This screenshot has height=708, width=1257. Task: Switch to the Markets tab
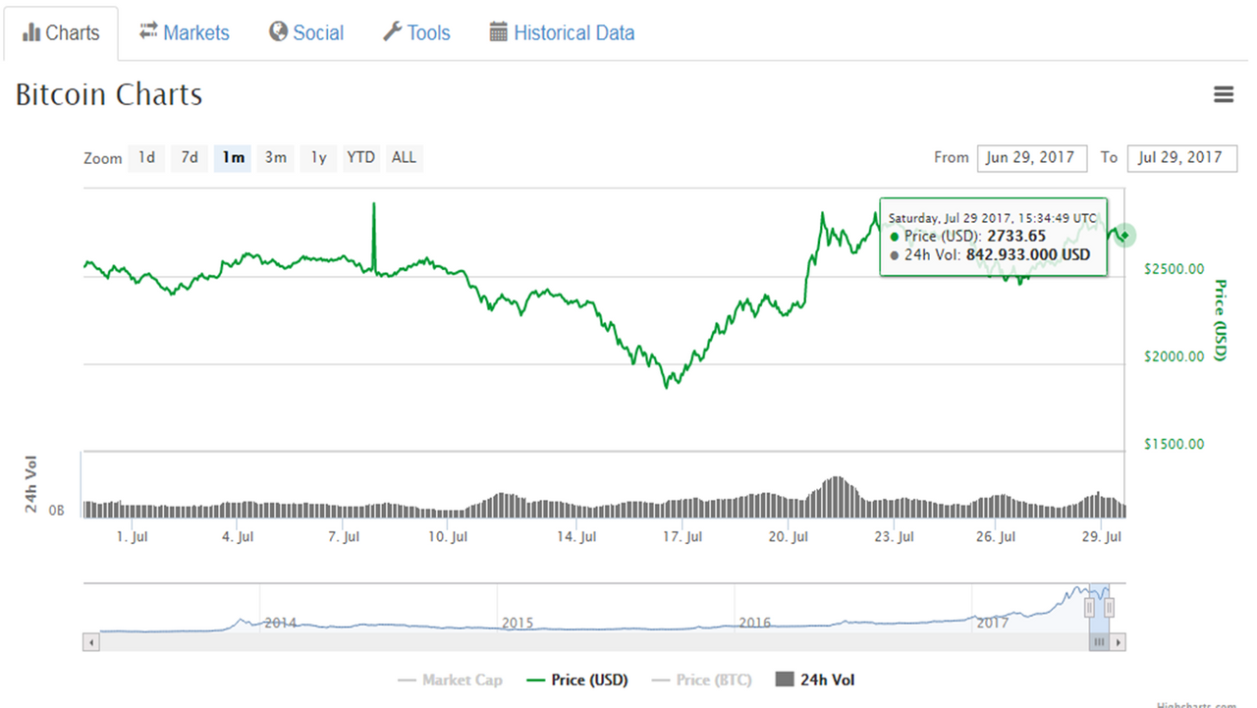coord(185,32)
